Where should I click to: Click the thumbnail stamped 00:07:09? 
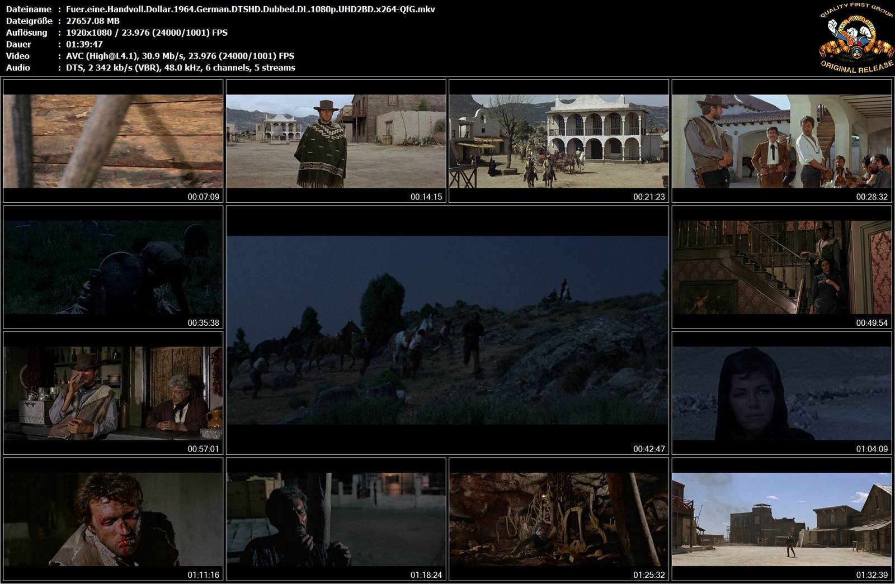click(113, 141)
